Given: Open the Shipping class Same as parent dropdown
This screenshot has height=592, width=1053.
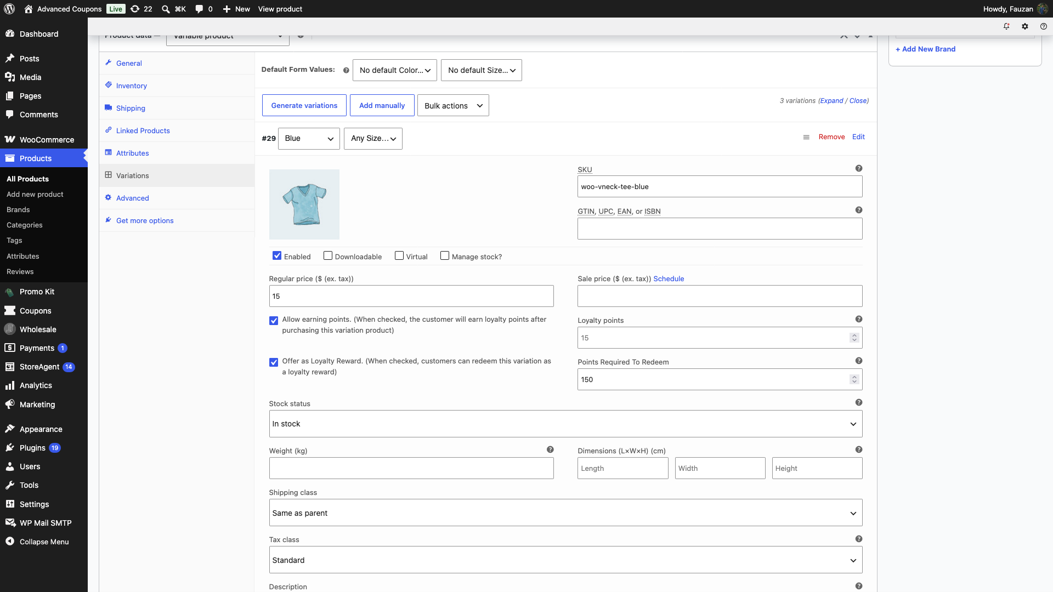Looking at the screenshot, I should [x=565, y=513].
